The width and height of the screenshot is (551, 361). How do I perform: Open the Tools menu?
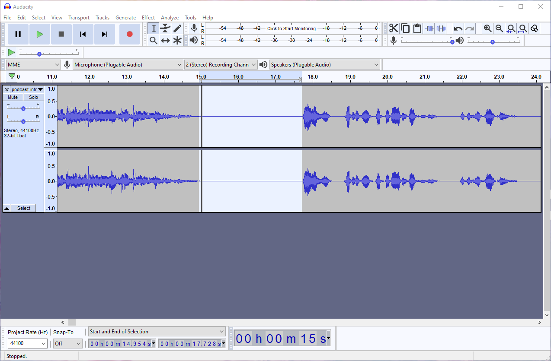(191, 18)
